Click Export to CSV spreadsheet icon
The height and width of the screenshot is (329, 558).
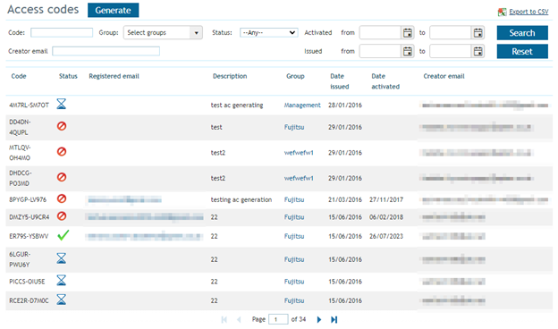502,12
